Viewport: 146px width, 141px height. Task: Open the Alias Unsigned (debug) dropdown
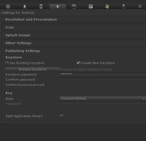click(x=103, y=99)
